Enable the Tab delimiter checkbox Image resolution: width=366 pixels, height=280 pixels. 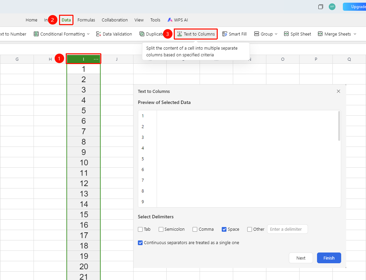coord(140,229)
